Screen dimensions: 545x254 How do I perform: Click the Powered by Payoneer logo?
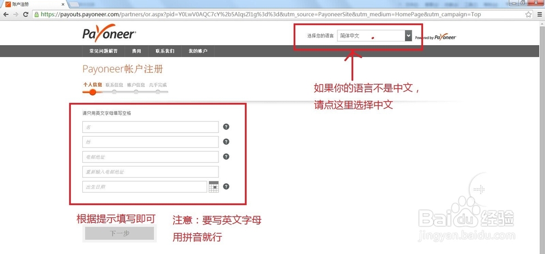coord(435,37)
